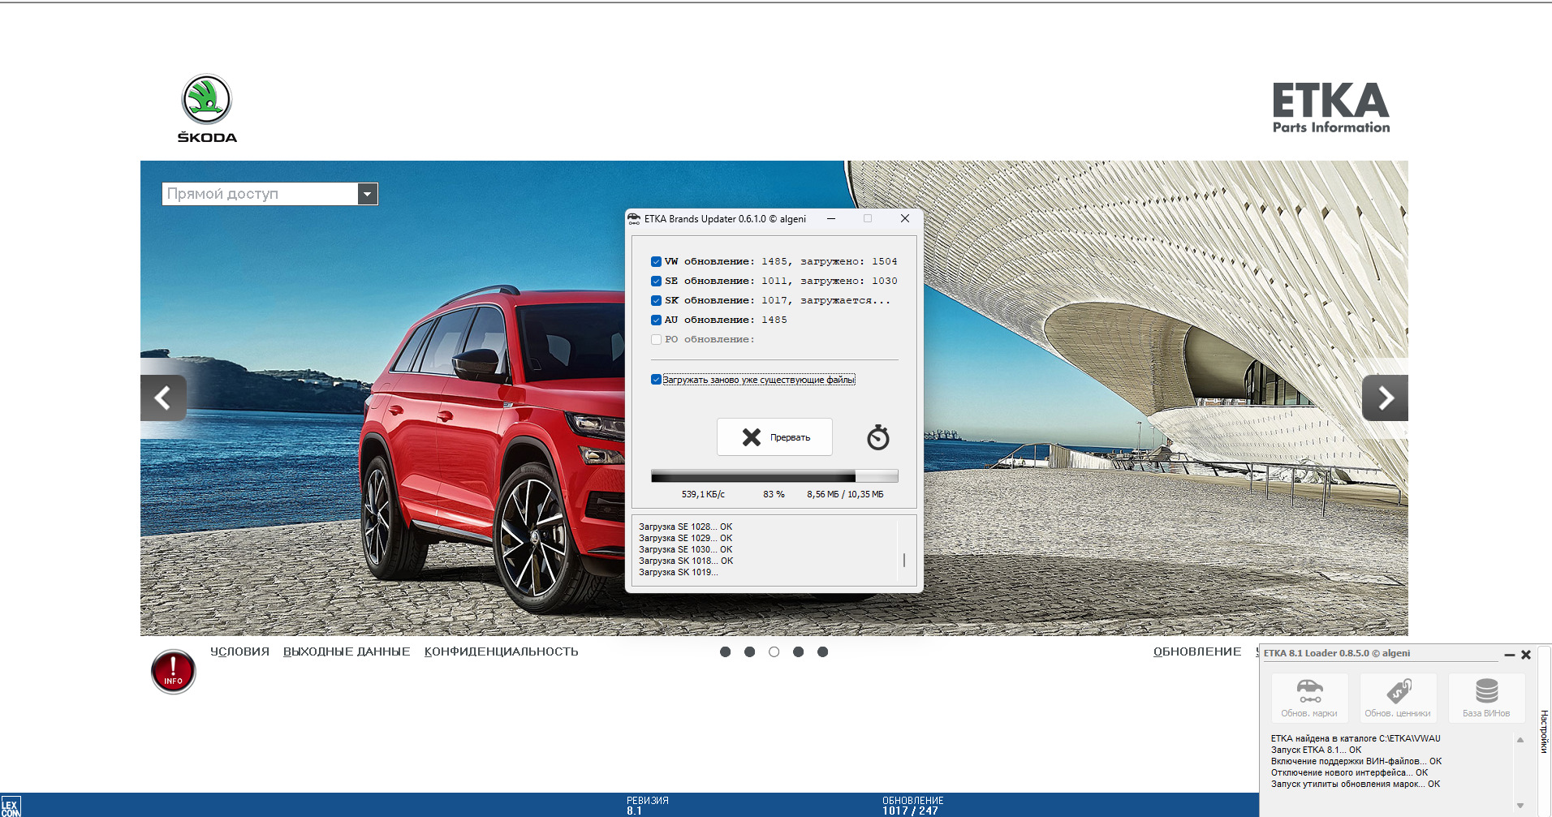The width and height of the screenshot is (1552, 817).
Task: Click the LexCom logo in the status bar
Action: [x=11, y=807]
